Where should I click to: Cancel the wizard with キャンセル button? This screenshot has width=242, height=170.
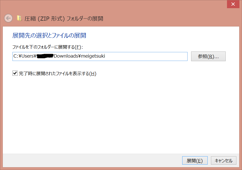[x=224, y=161]
